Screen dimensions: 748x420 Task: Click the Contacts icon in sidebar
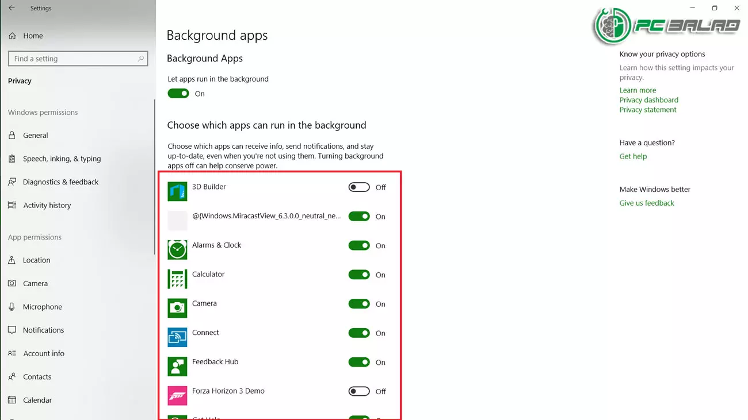pos(12,377)
